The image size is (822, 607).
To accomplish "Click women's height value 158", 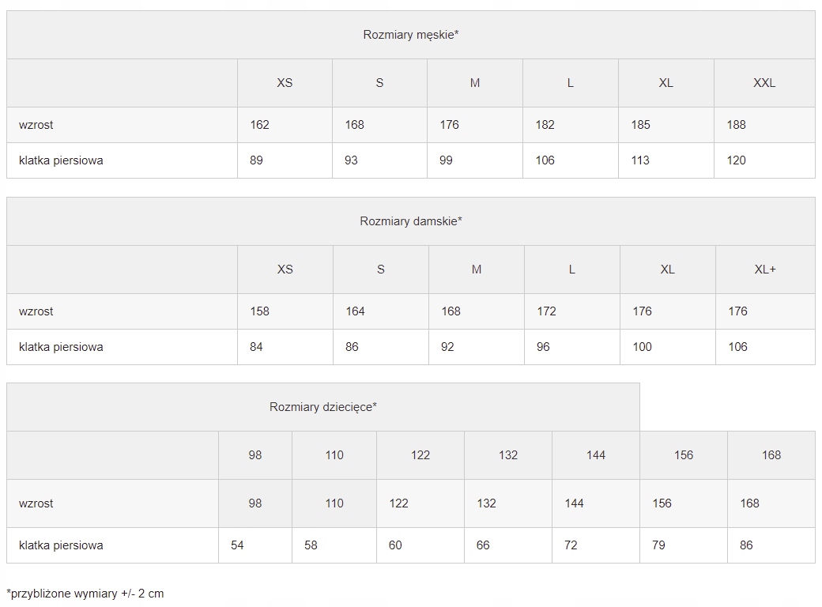I will point(259,311).
